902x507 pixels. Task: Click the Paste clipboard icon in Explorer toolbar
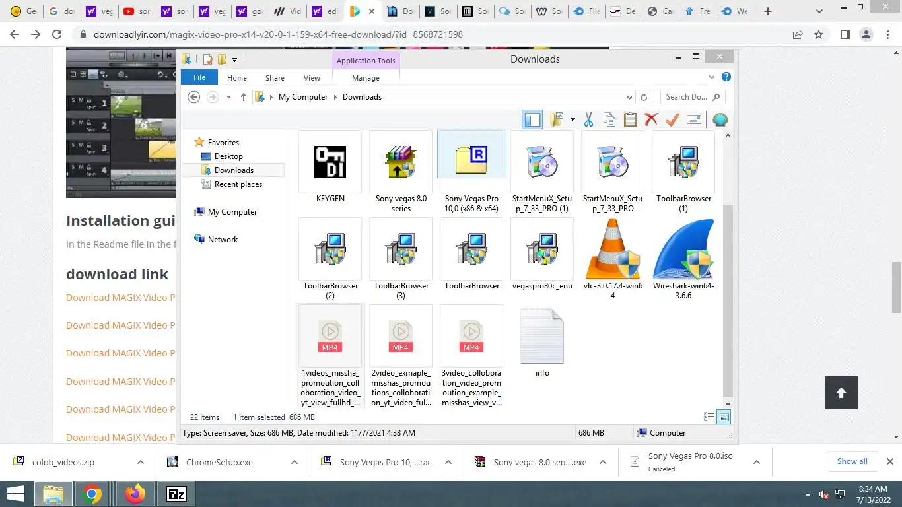pyautogui.click(x=631, y=119)
